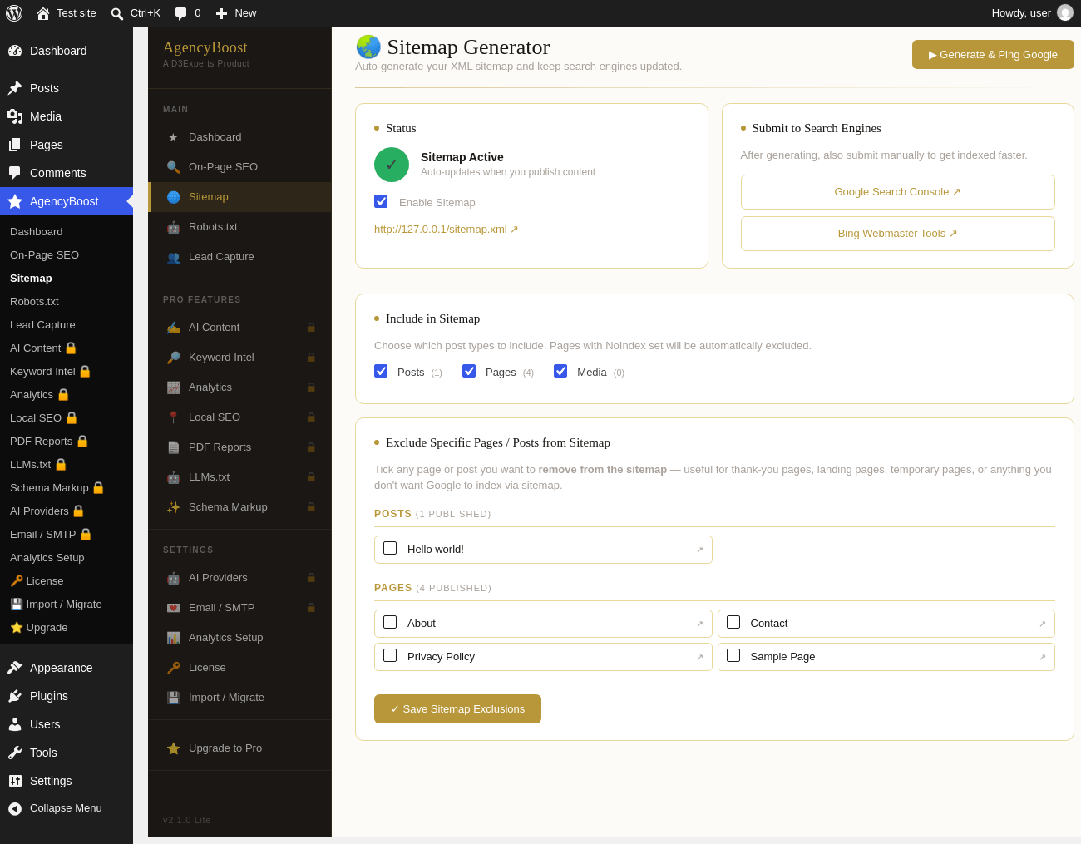Click the WordPress logo icon
Image resolution: width=1081 pixels, height=844 pixels.
coord(14,13)
